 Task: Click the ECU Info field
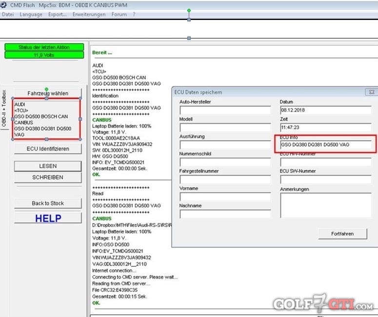(326, 145)
